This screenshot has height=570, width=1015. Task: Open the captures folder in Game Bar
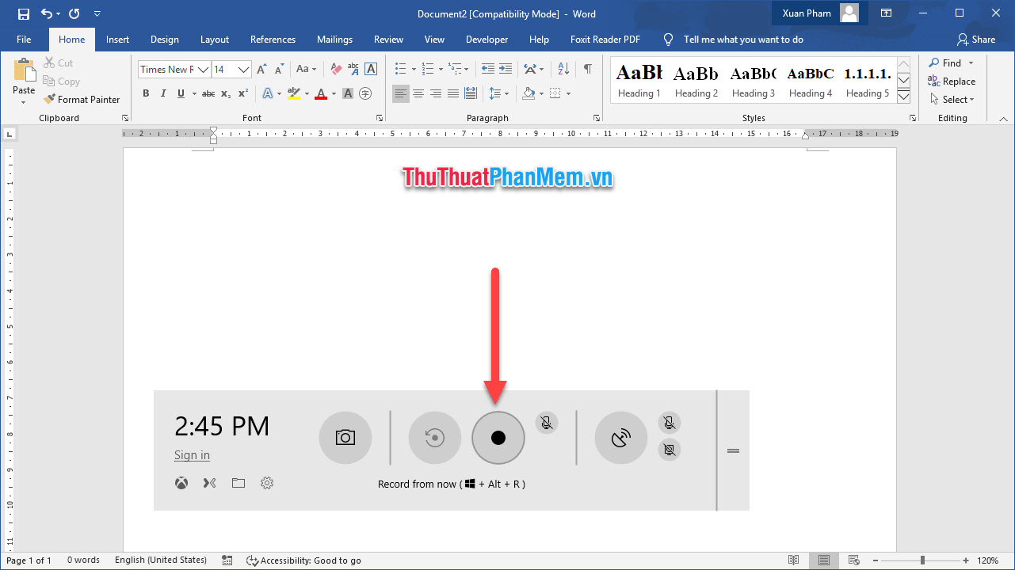pyautogui.click(x=238, y=483)
